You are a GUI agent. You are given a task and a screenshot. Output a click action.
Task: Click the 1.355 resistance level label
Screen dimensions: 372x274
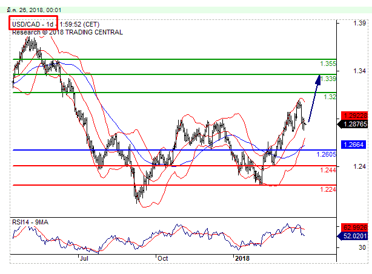click(328, 64)
